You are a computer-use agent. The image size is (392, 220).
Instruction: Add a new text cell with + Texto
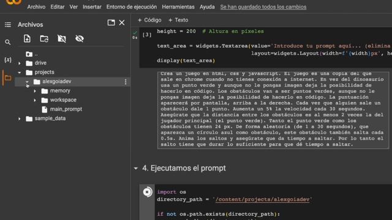click(178, 20)
